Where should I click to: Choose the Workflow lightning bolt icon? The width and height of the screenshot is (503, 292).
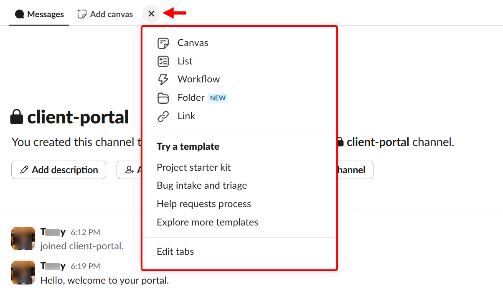[x=163, y=79]
